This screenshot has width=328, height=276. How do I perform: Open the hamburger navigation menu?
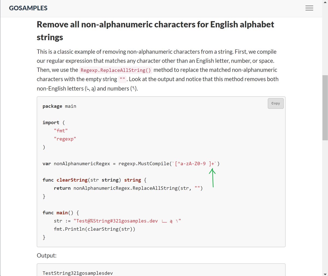tap(309, 8)
